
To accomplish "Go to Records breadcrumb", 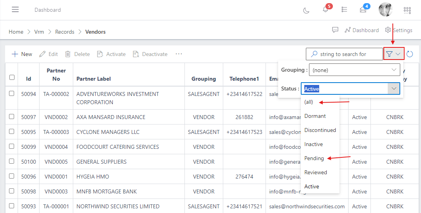I will coord(65,32).
